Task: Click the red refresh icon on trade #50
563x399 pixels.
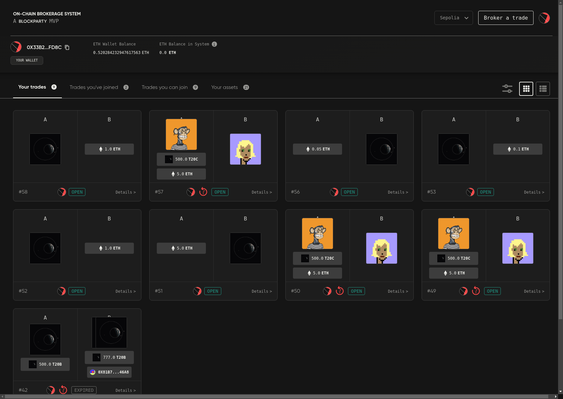Action: tap(340, 291)
